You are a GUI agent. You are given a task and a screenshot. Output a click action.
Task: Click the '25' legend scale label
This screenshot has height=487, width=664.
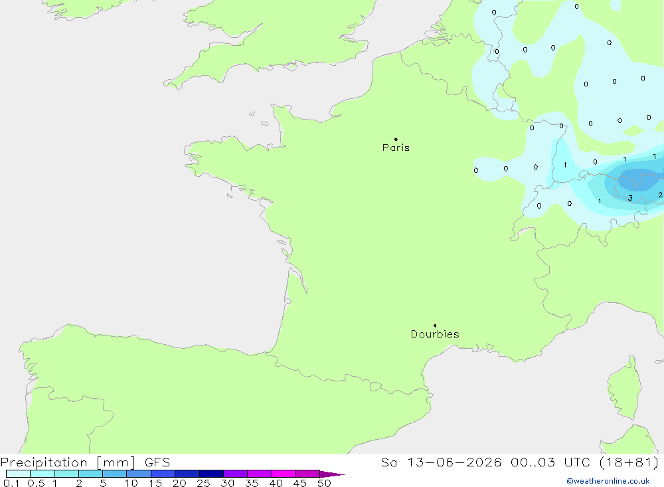(203, 483)
